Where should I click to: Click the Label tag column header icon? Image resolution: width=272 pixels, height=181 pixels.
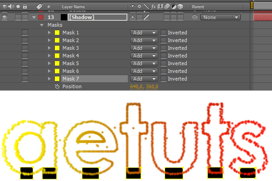(x=40, y=7)
